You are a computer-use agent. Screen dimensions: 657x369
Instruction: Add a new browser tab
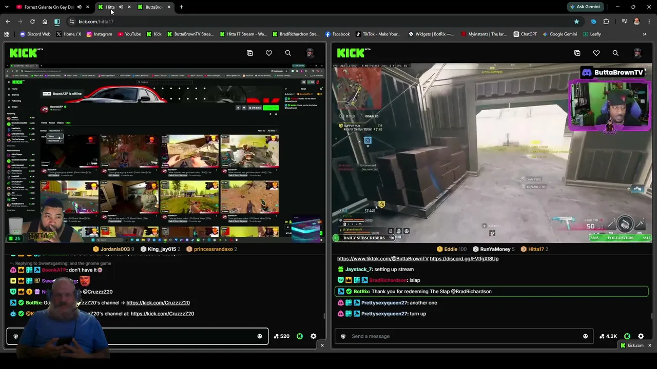tap(181, 7)
